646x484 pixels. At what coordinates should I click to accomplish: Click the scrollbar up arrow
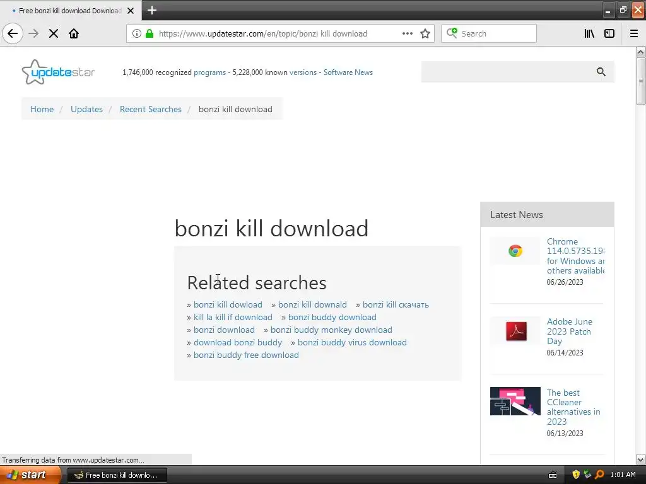[640, 52]
